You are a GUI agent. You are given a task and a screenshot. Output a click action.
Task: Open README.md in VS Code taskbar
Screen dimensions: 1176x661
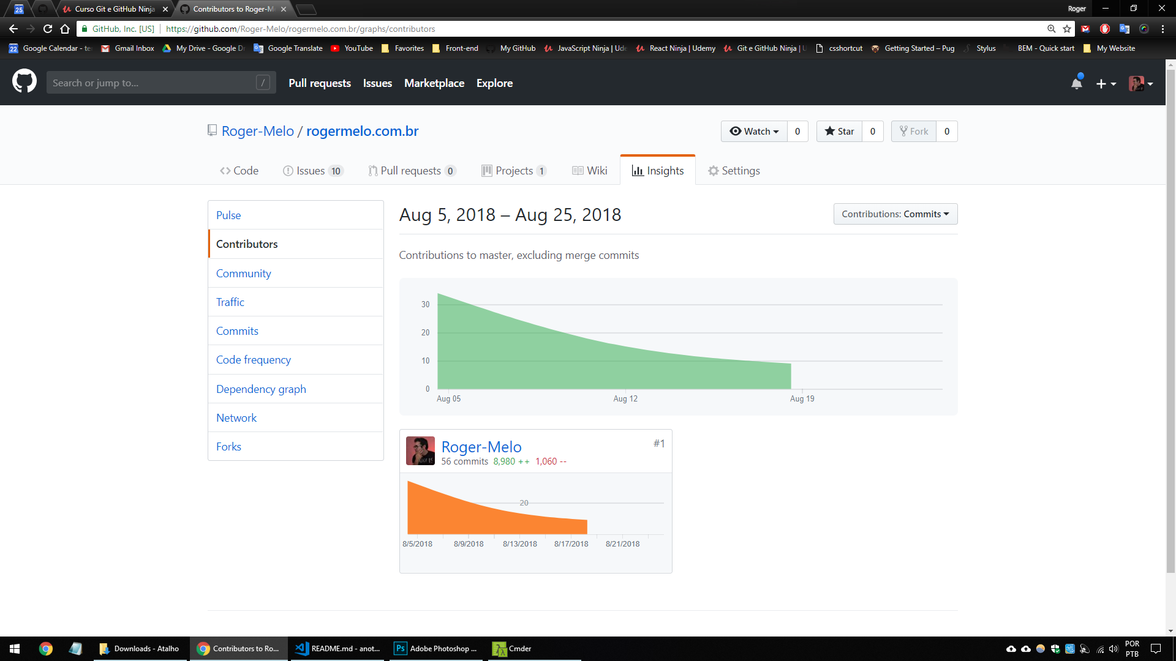point(337,649)
